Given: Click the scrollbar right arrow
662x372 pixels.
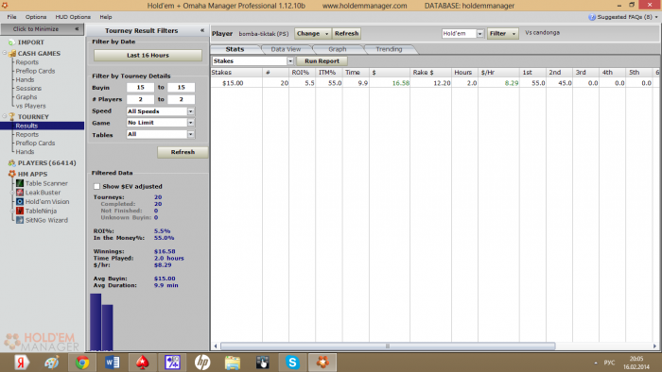Looking at the screenshot, I should [x=654, y=347].
